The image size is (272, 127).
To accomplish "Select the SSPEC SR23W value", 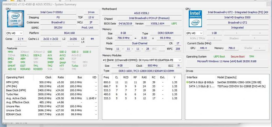I will tap(58, 27).
